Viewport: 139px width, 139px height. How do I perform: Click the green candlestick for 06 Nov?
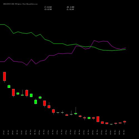click(x=36, y=102)
